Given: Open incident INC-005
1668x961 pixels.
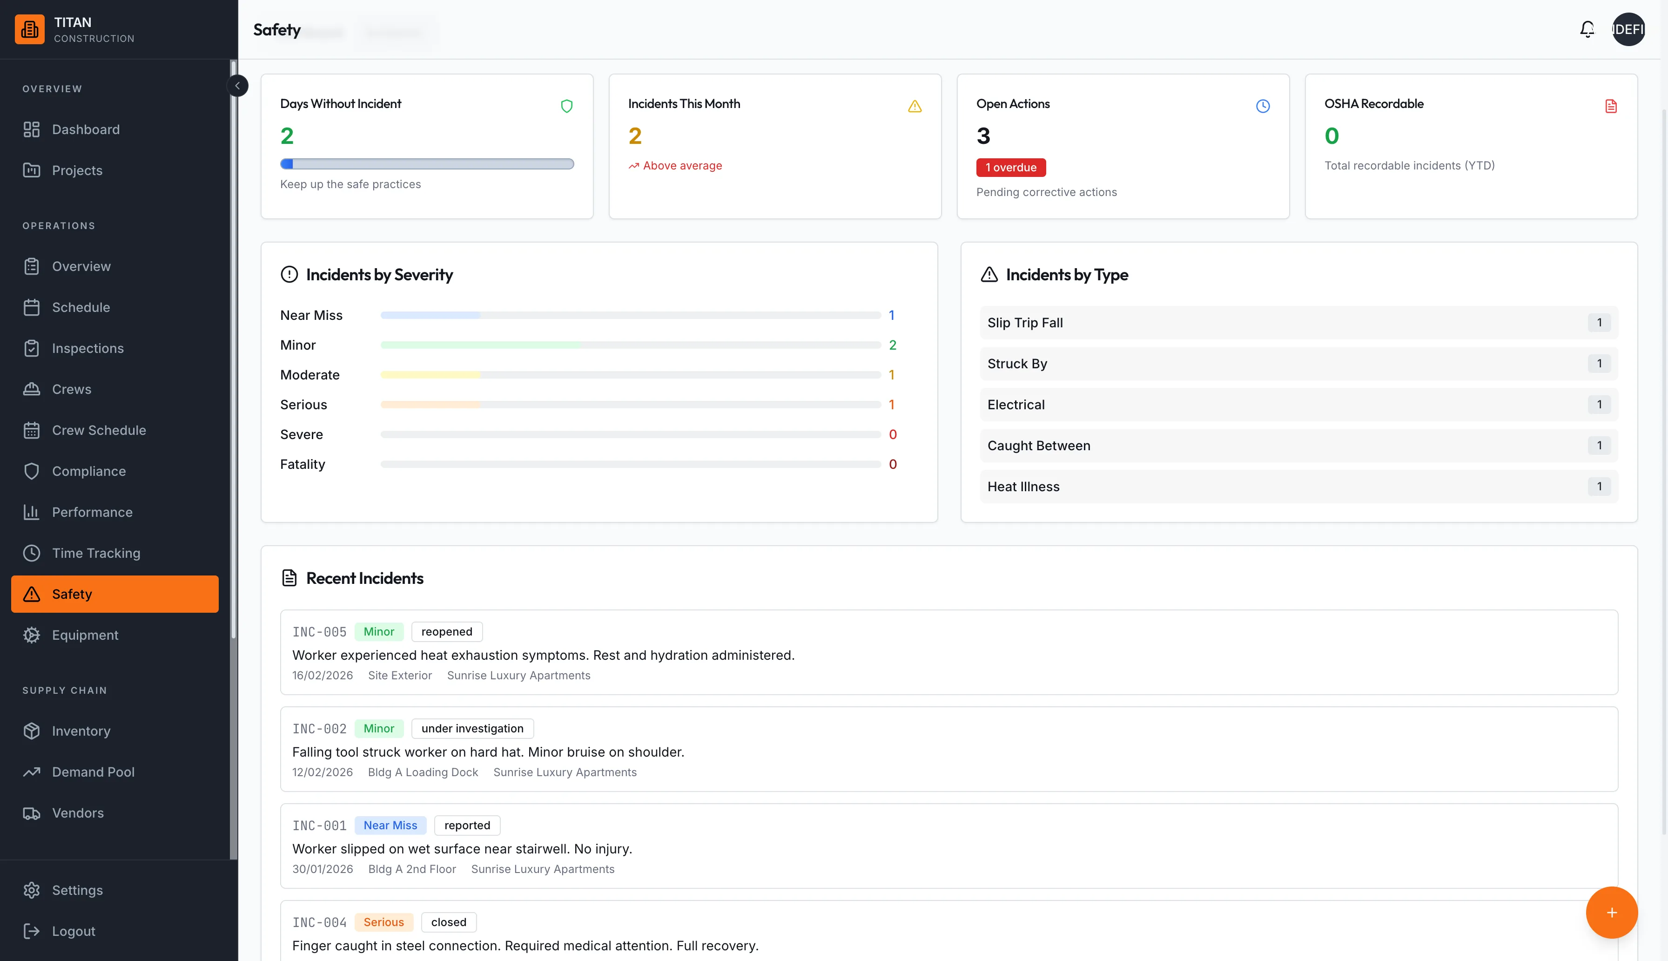Looking at the screenshot, I should (x=949, y=652).
